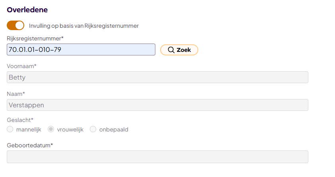Click the 'Invulling op basis van Rijksregisternummer' label

(84, 26)
